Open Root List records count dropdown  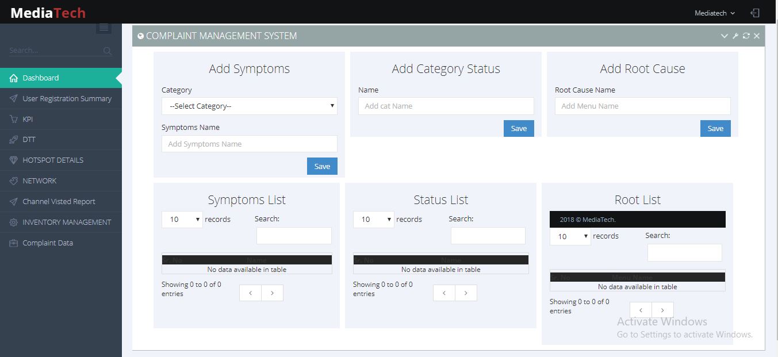point(570,236)
